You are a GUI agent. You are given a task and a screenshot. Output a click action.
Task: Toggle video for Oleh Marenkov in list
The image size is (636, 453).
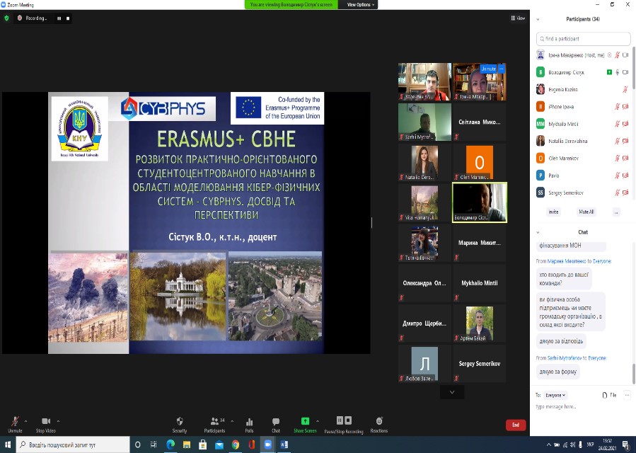tap(625, 159)
